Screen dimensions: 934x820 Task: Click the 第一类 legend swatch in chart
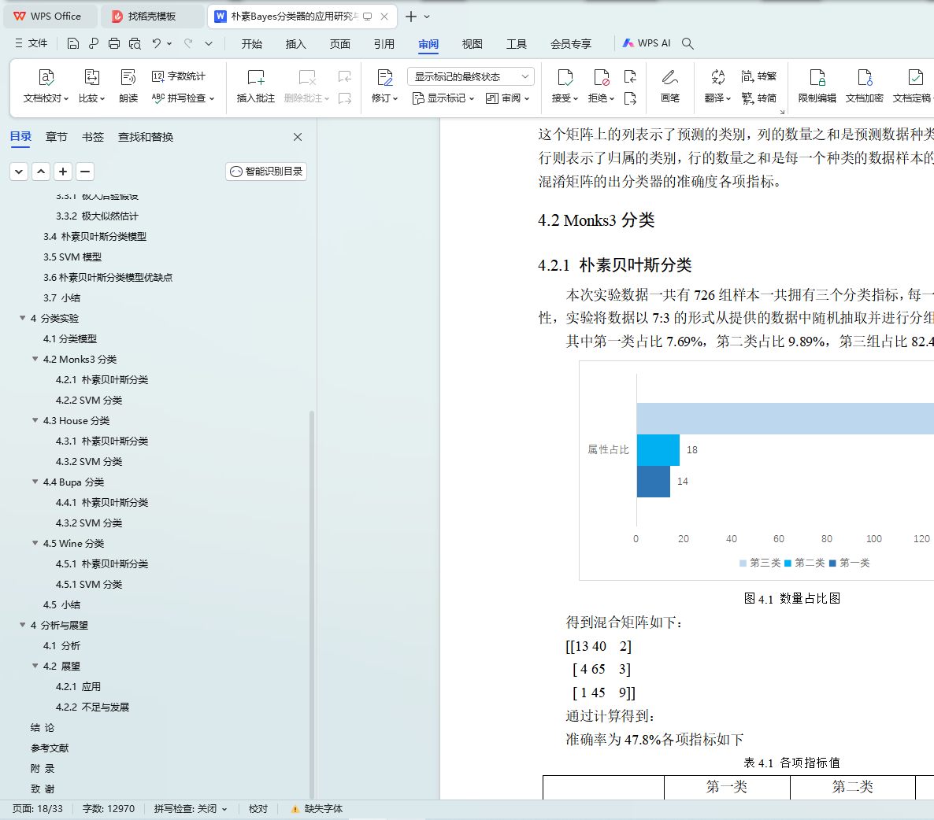click(x=832, y=563)
